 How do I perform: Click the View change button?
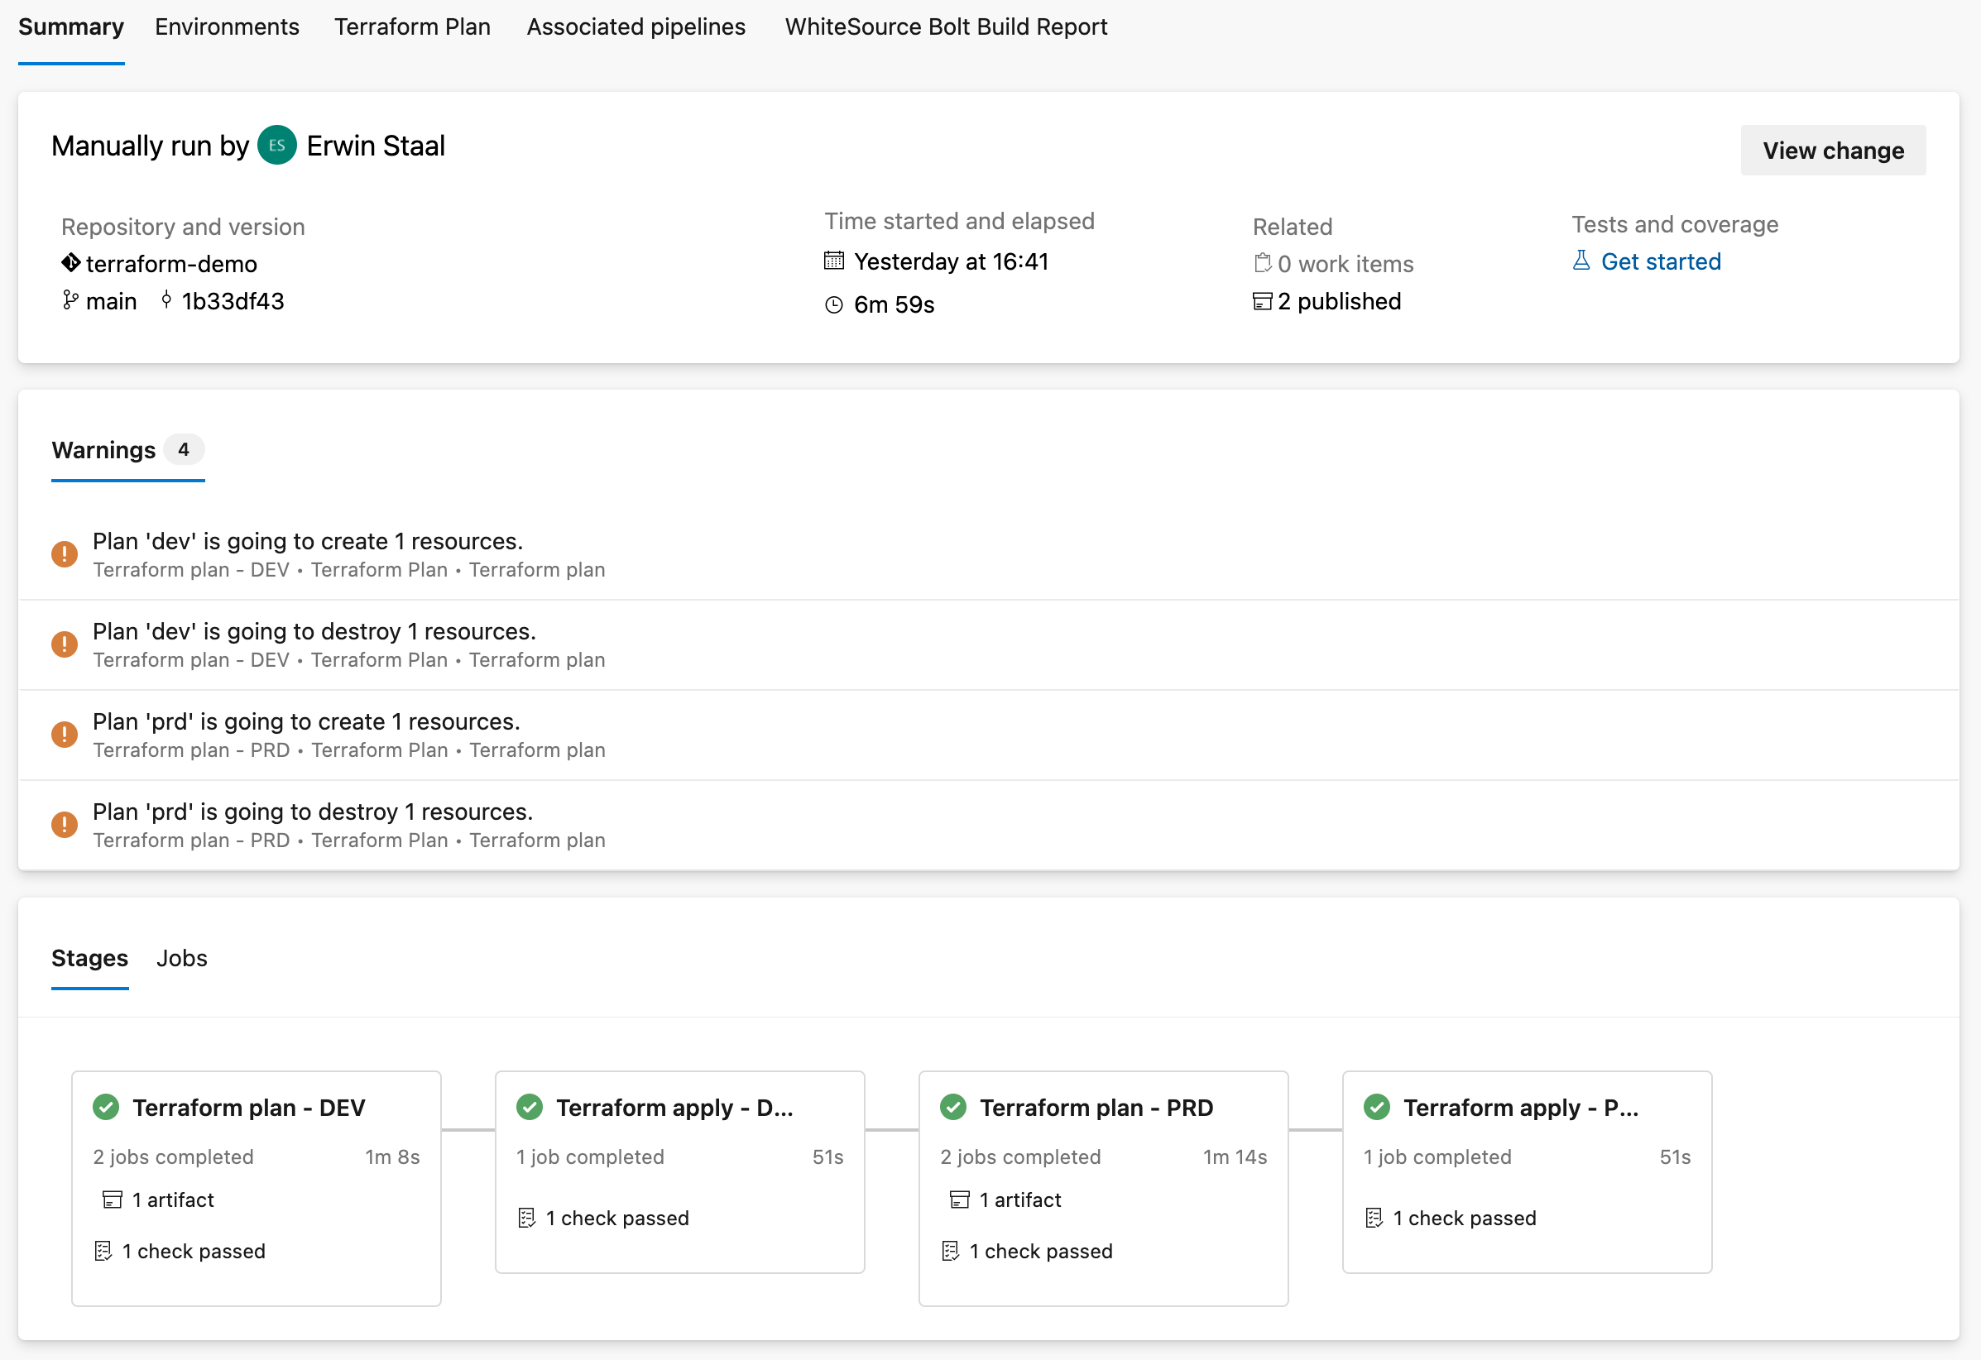pyautogui.click(x=1834, y=149)
